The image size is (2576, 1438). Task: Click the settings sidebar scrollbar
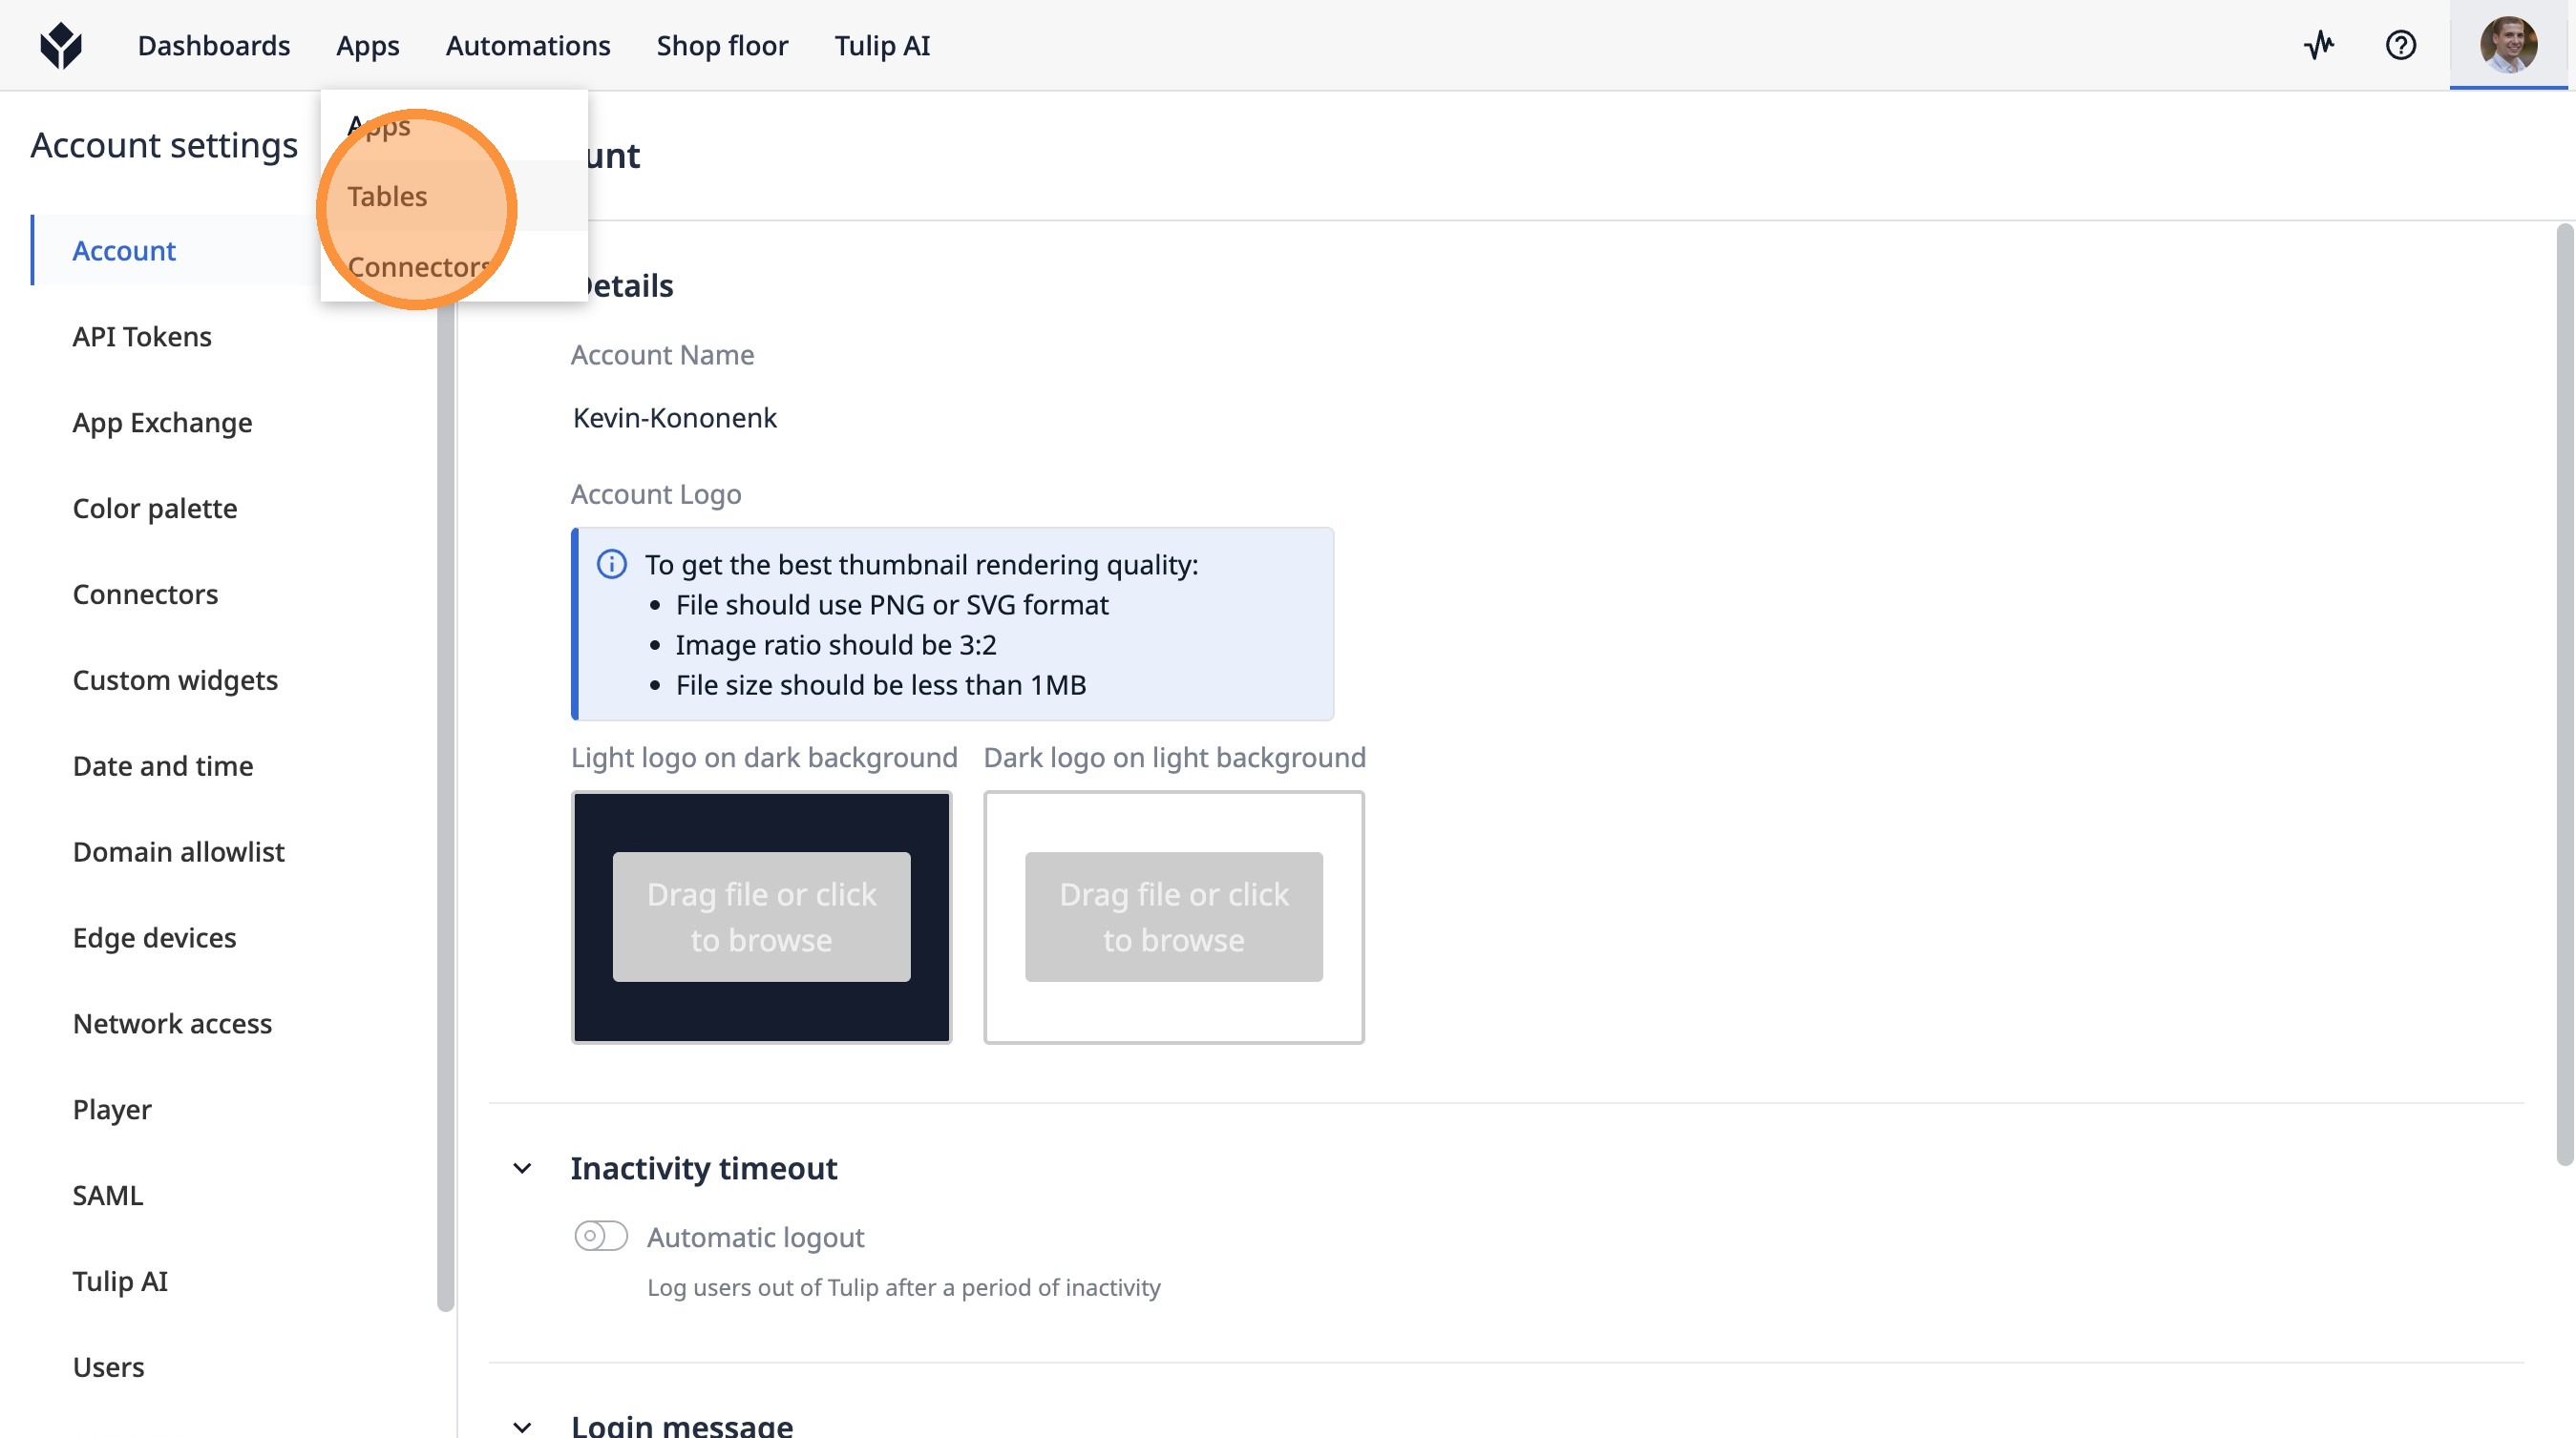pyautogui.click(x=445, y=800)
